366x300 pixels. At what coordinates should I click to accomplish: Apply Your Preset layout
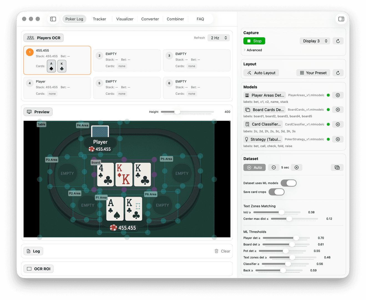pyautogui.click(x=313, y=73)
